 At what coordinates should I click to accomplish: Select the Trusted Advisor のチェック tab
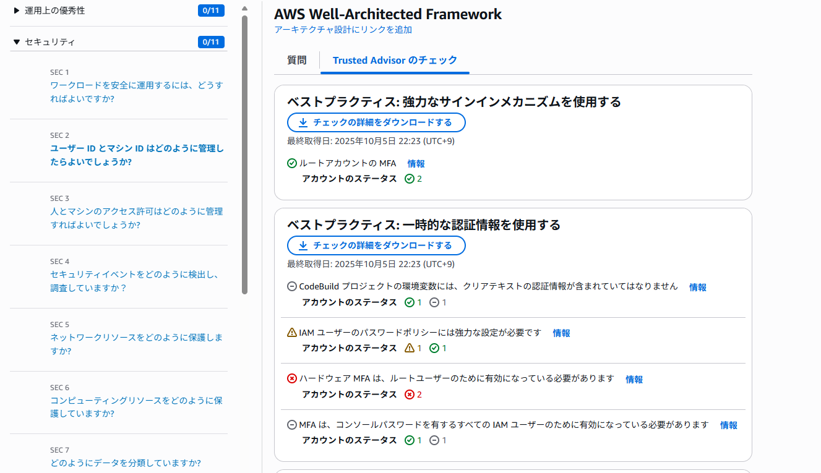point(395,60)
